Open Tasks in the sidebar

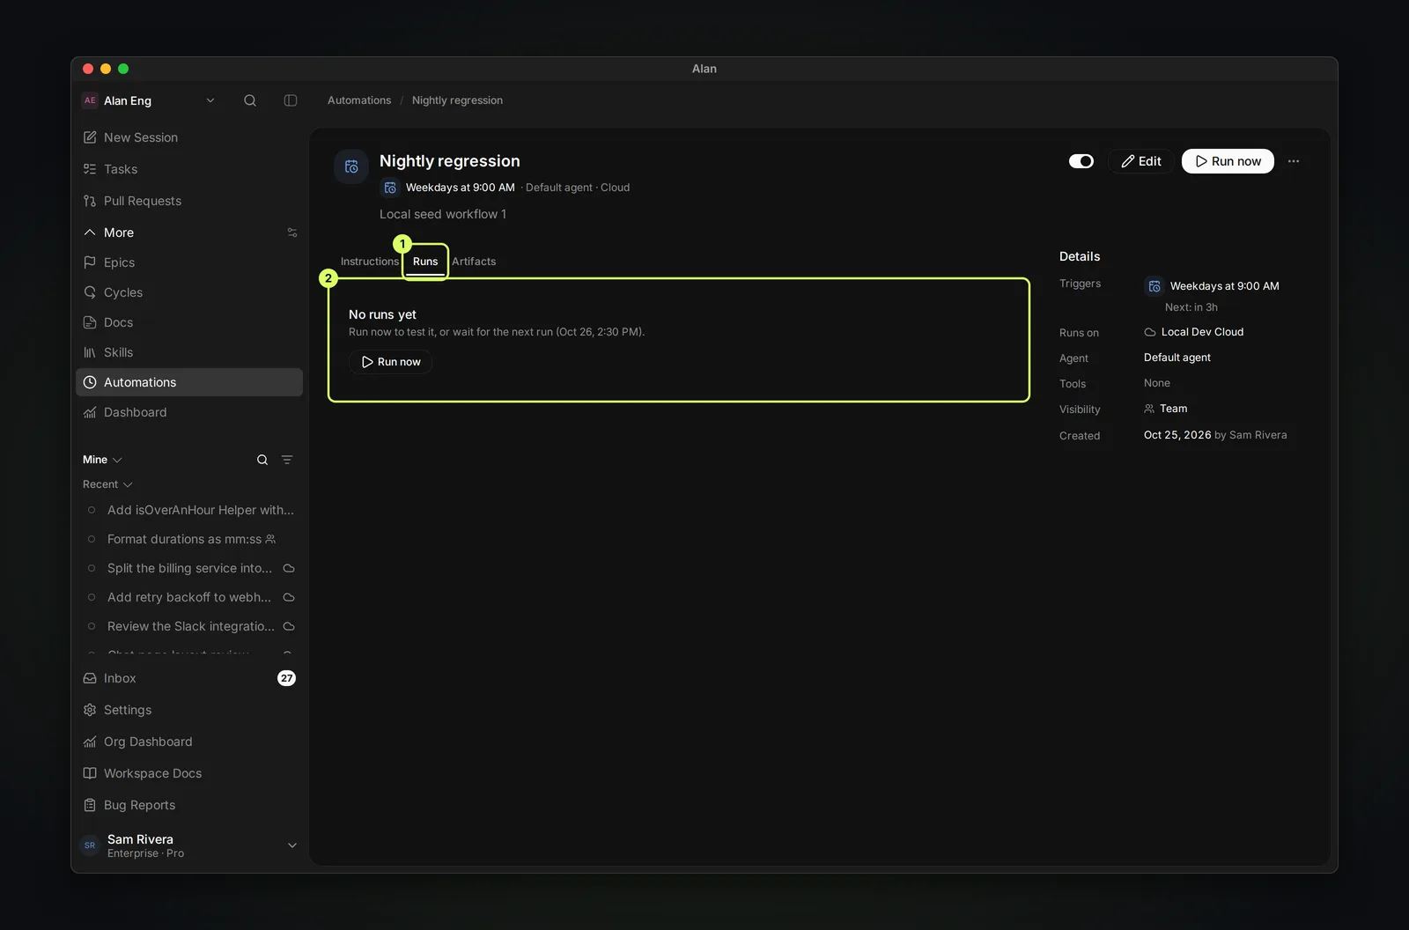tap(189, 169)
